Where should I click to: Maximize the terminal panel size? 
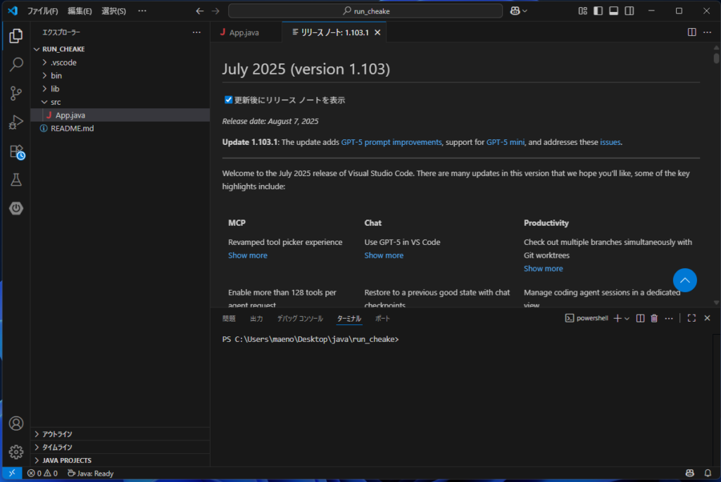click(691, 318)
